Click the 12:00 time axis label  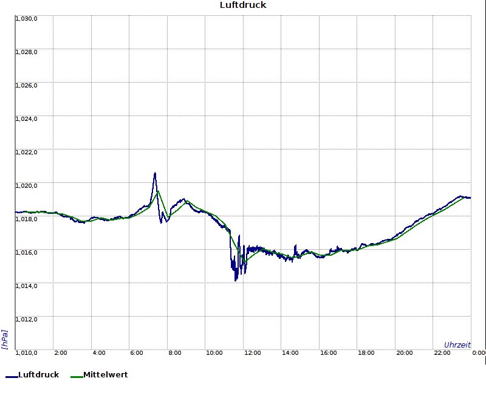pyautogui.click(x=252, y=353)
